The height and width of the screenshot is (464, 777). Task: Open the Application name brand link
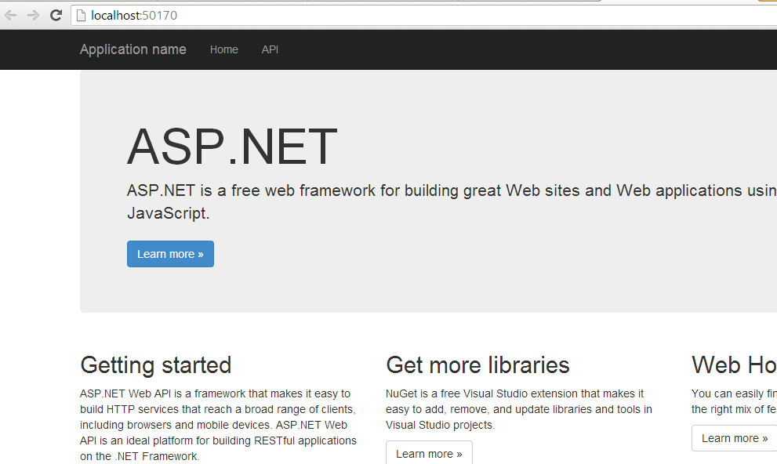point(133,49)
